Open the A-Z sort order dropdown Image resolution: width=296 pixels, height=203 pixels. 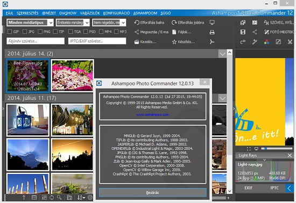pyautogui.click(x=81, y=198)
